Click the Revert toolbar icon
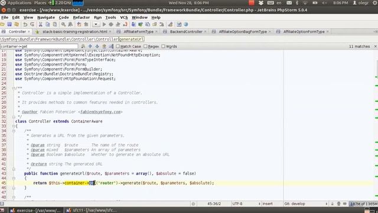Image resolution: width=378 pixels, height=213 pixels. pyautogui.click(x=162, y=24)
